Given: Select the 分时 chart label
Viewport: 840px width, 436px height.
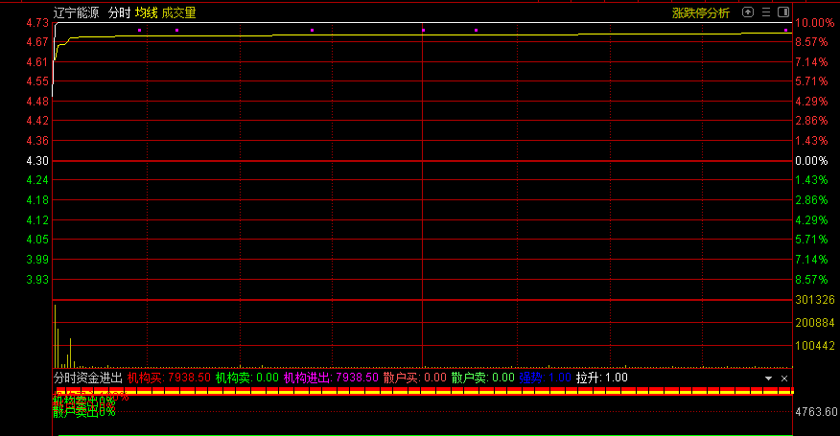Looking at the screenshot, I should coord(119,12).
